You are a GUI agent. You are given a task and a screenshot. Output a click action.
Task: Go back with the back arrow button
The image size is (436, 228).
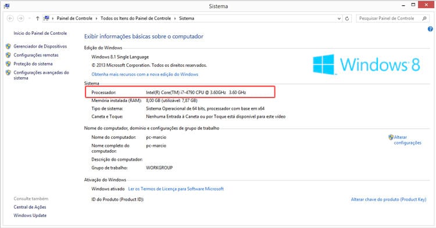(x=10, y=19)
